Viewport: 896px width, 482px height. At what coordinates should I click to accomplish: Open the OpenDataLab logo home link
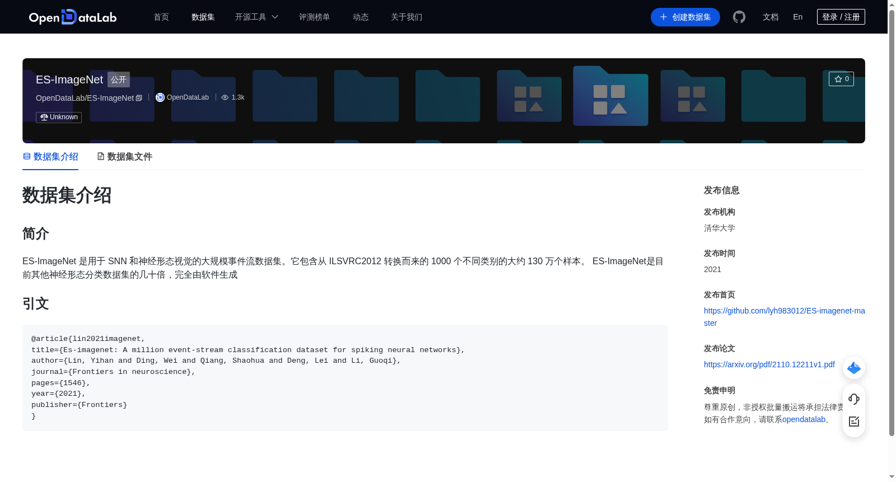(73, 17)
